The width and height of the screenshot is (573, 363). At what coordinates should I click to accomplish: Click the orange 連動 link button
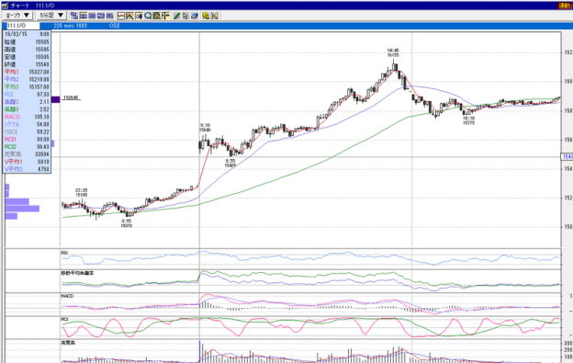[565, 6]
